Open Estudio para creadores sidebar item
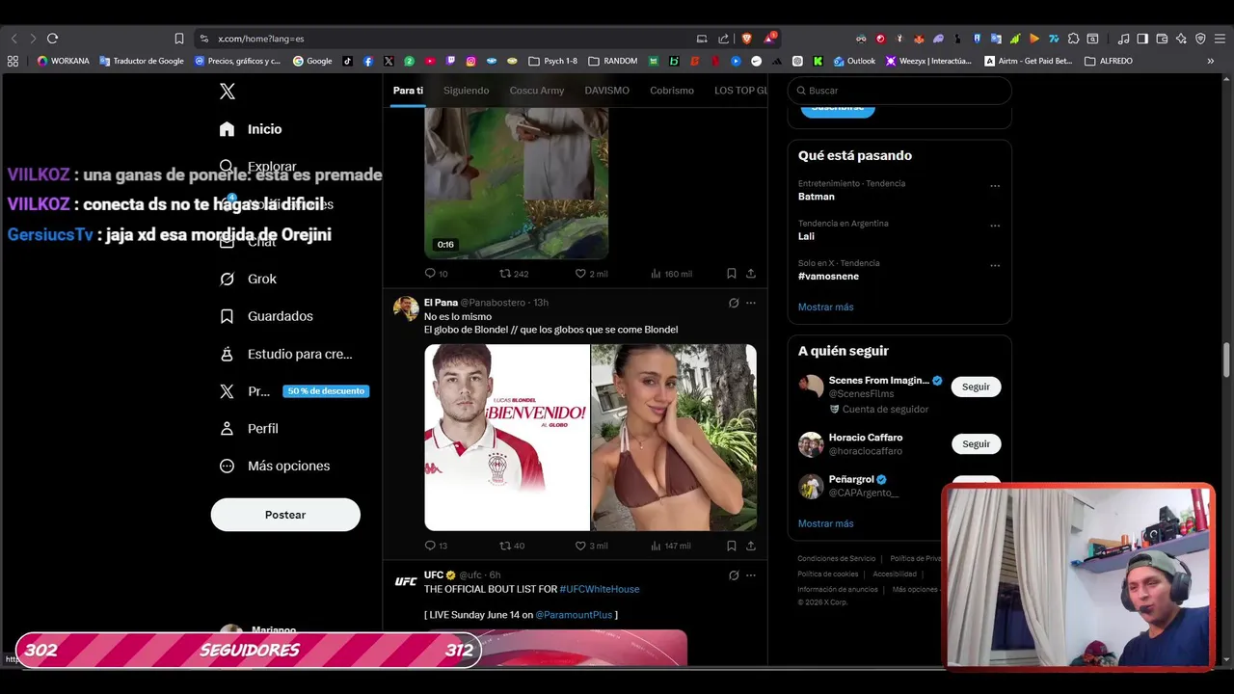Image resolution: width=1234 pixels, height=694 pixels. [285, 354]
